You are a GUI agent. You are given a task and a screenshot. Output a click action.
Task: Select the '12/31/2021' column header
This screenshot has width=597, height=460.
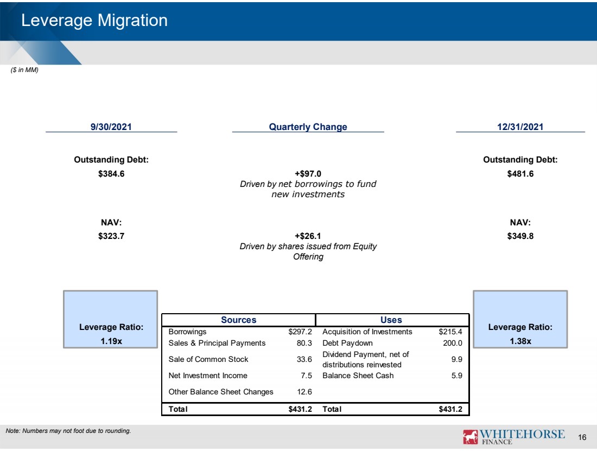pyautogui.click(x=520, y=127)
